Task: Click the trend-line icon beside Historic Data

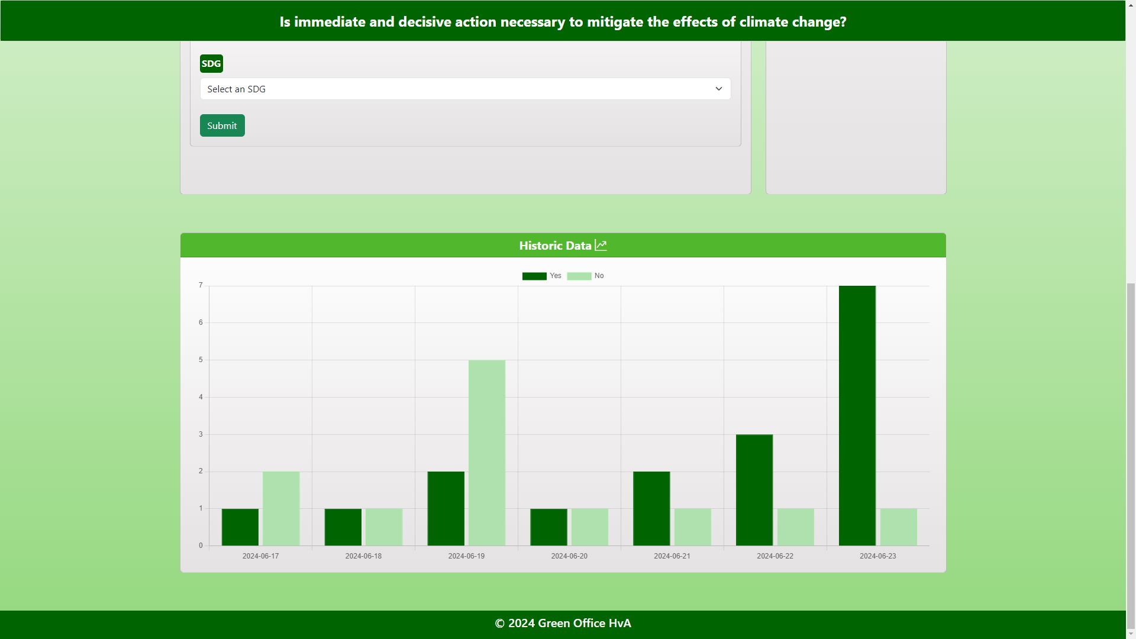Action: click(x=601, y=245)
